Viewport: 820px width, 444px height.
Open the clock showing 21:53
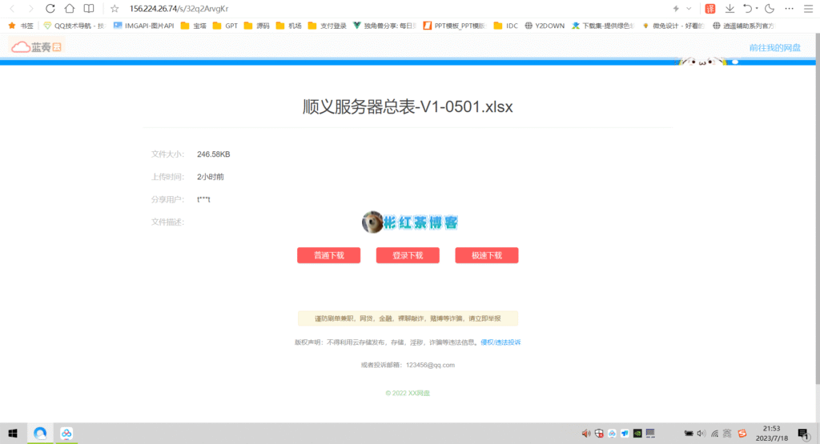pyautogui.click(x=771, y=433)
